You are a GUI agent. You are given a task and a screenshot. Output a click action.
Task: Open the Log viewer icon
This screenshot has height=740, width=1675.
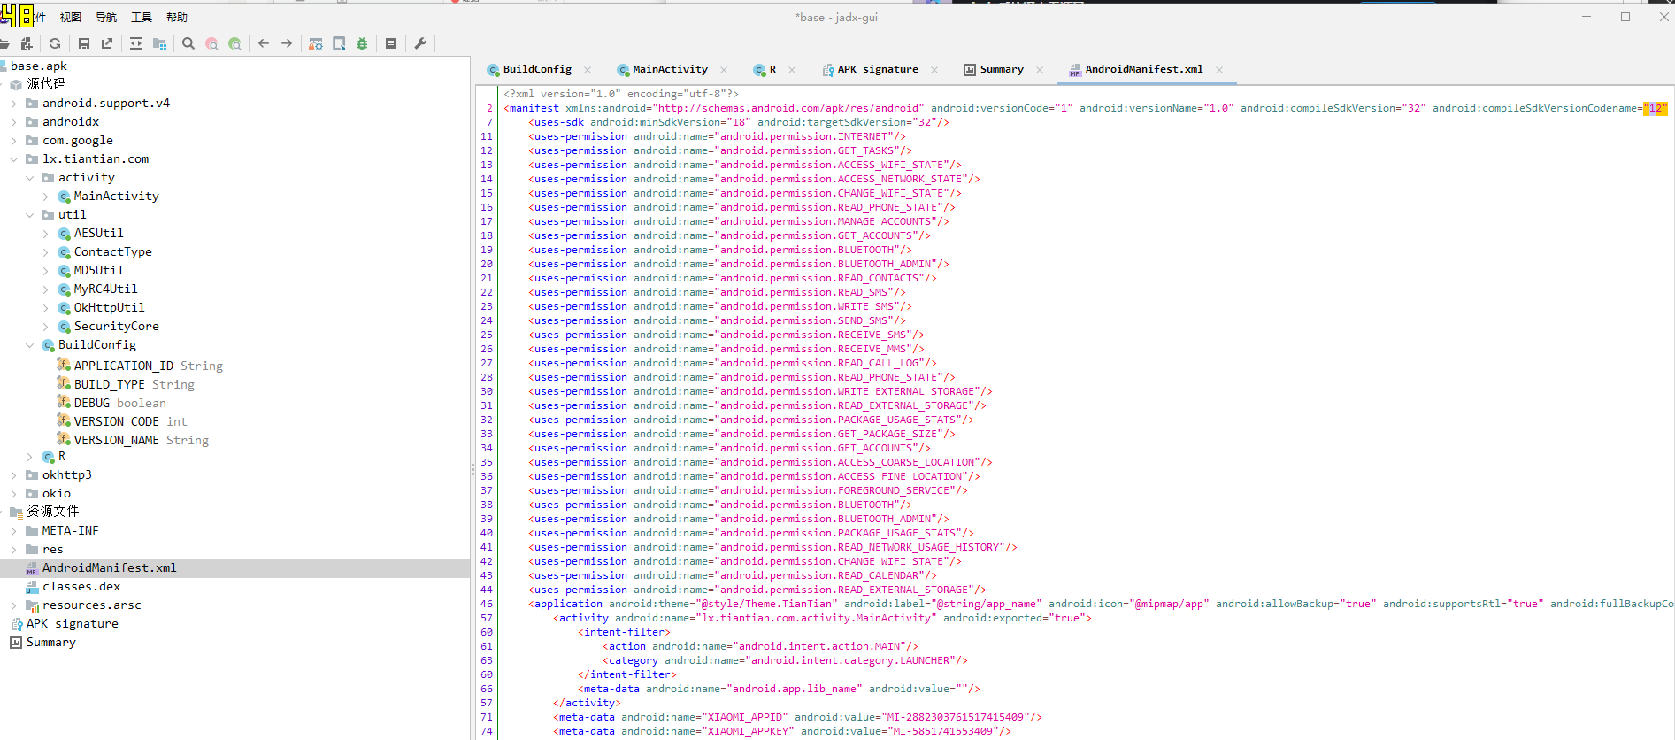coord(391,43)
